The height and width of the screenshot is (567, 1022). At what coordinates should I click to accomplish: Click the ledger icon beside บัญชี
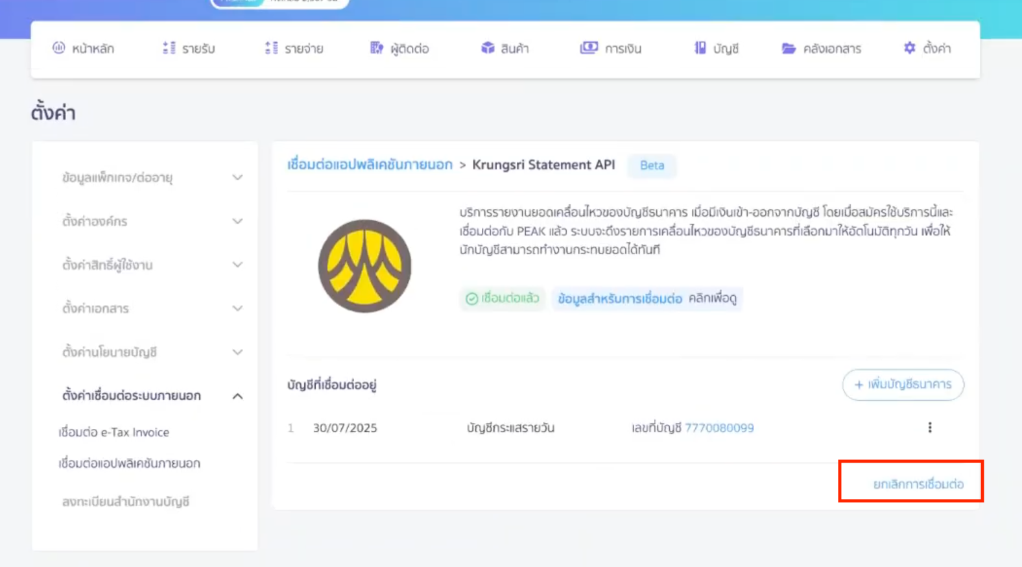click(700, 48)
